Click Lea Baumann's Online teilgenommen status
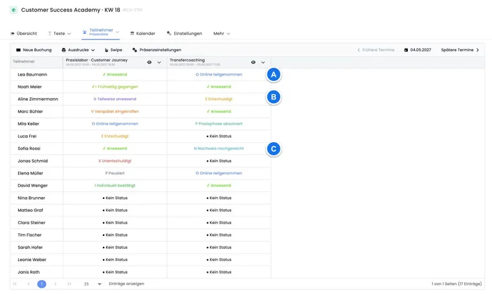The image size is (492, 294). [x=219, y=74]
